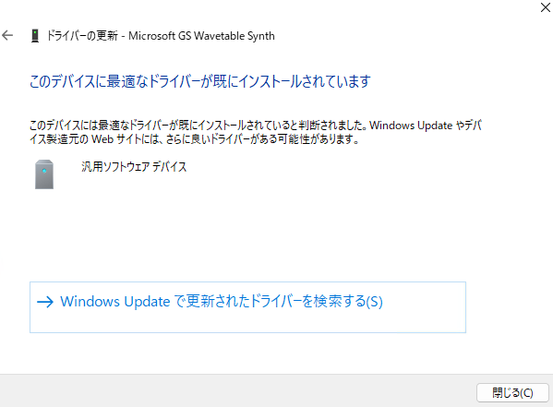Select the 汎用ソフトウェア デバイス label
553x407 pixels.
pos(134,166)
